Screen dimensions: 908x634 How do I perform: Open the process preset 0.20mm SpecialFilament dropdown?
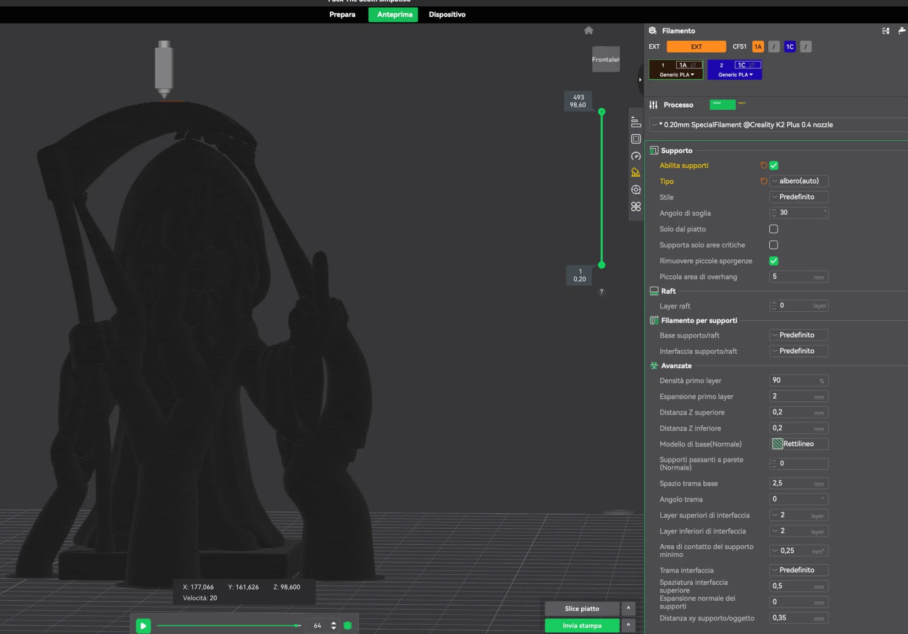[778, 124]
